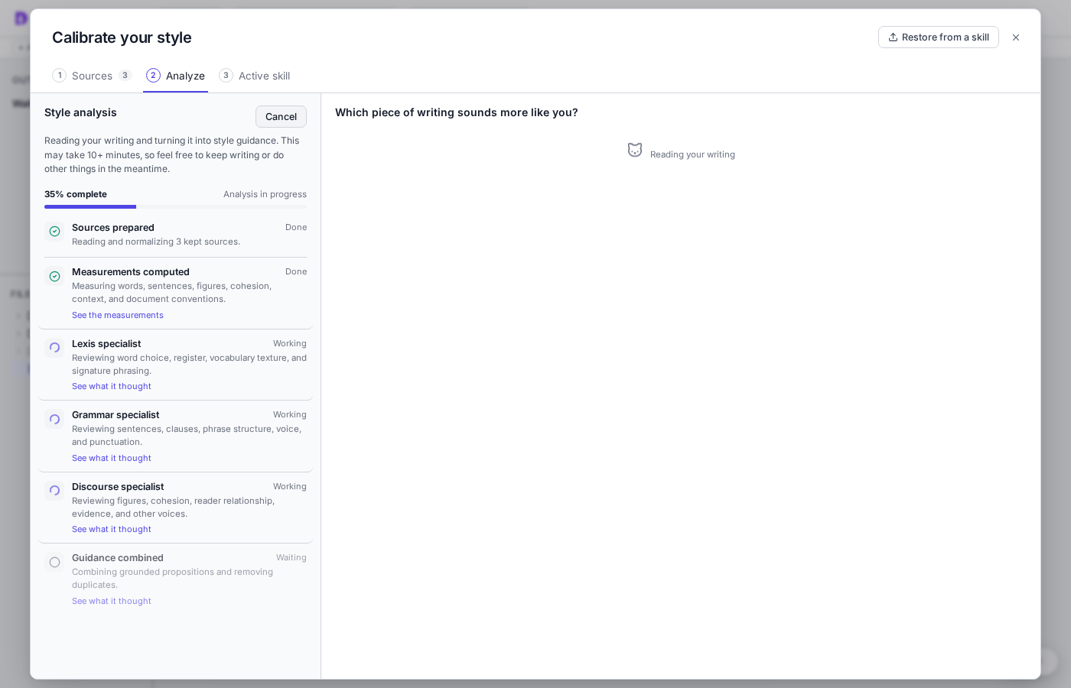
Task: Switch to the Sources tab
Action: click(92, 76)
